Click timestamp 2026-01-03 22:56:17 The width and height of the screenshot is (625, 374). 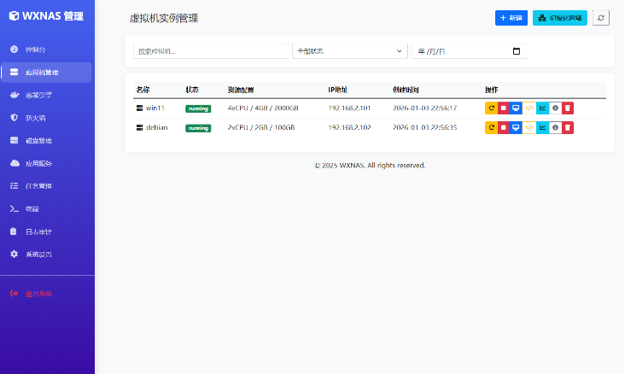coord(424,108)
